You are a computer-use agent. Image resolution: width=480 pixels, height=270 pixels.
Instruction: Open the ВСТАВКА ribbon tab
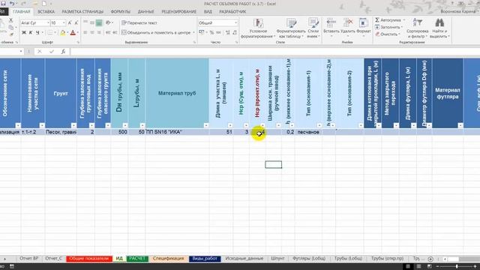(46, 12)
